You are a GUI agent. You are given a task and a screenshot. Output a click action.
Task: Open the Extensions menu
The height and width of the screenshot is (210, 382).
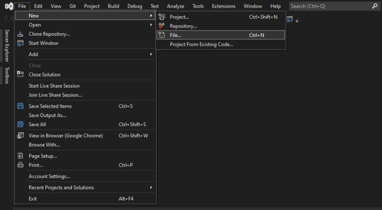(x=223, y=6)
